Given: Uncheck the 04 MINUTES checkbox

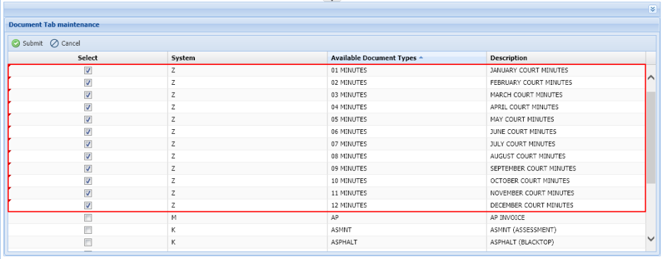Looking at the screenshot, I should (x=88, y=107).
